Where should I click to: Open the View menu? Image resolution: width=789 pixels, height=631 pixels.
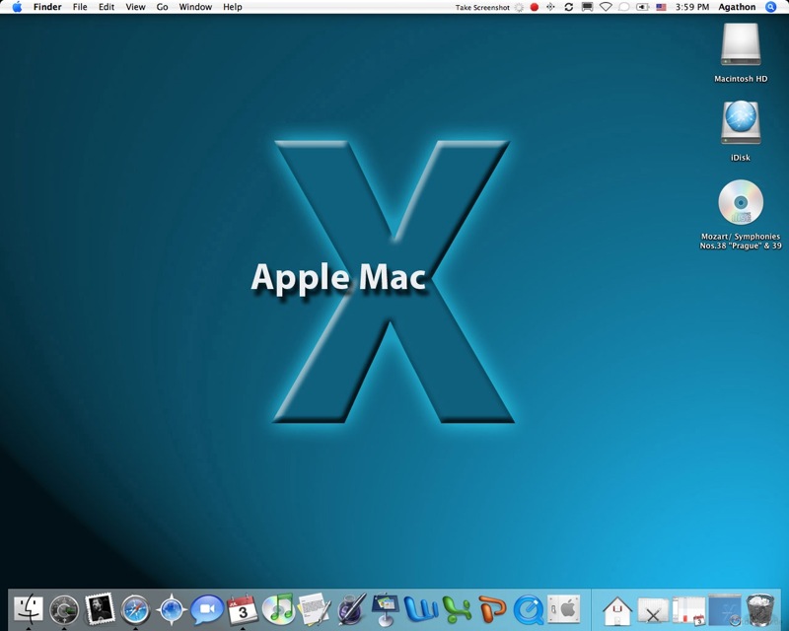pyautogui.click(x=135, y=7)
